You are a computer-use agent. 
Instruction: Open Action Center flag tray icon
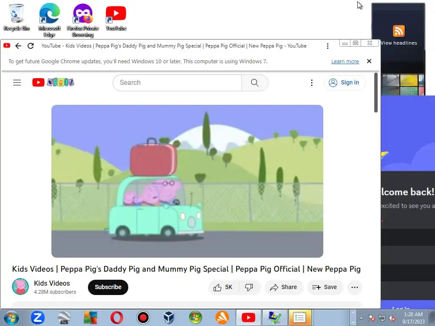(372, 318)
